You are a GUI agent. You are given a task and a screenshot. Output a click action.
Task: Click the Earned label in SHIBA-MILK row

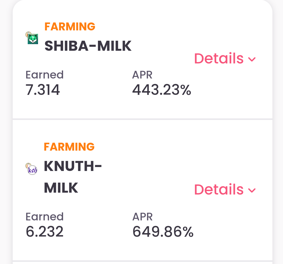click(45, 75)
